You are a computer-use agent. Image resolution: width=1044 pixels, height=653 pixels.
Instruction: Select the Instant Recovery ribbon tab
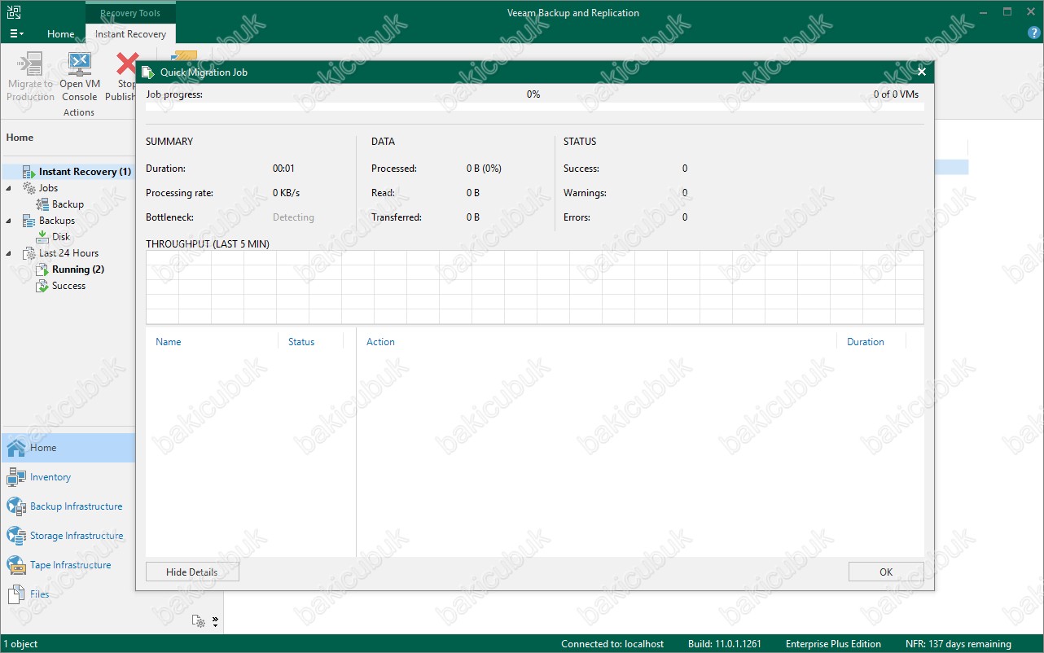[x=130, y=34]
